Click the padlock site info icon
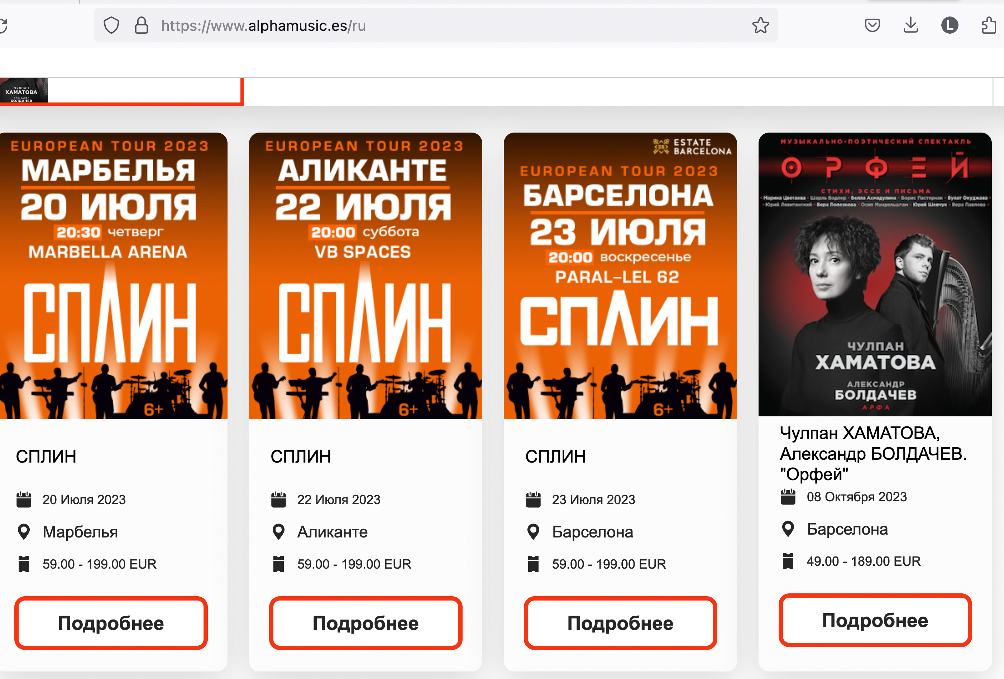 click(x=141, y=25)
